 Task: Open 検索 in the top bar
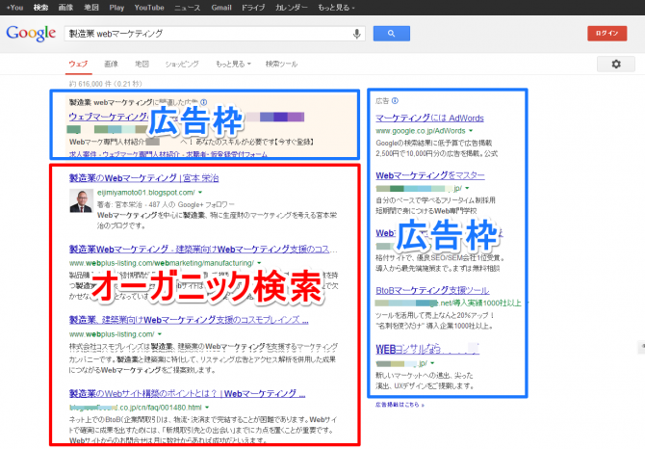pyautogui.click(x=40, y=8)
